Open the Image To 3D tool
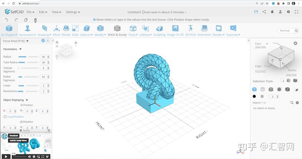302x159 pixels. (x=175, y=31)
